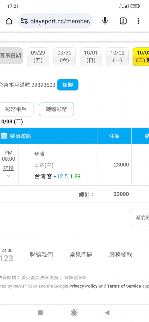
Task: Open Chrome three-dot menu
Action: [x=138, y=21]
